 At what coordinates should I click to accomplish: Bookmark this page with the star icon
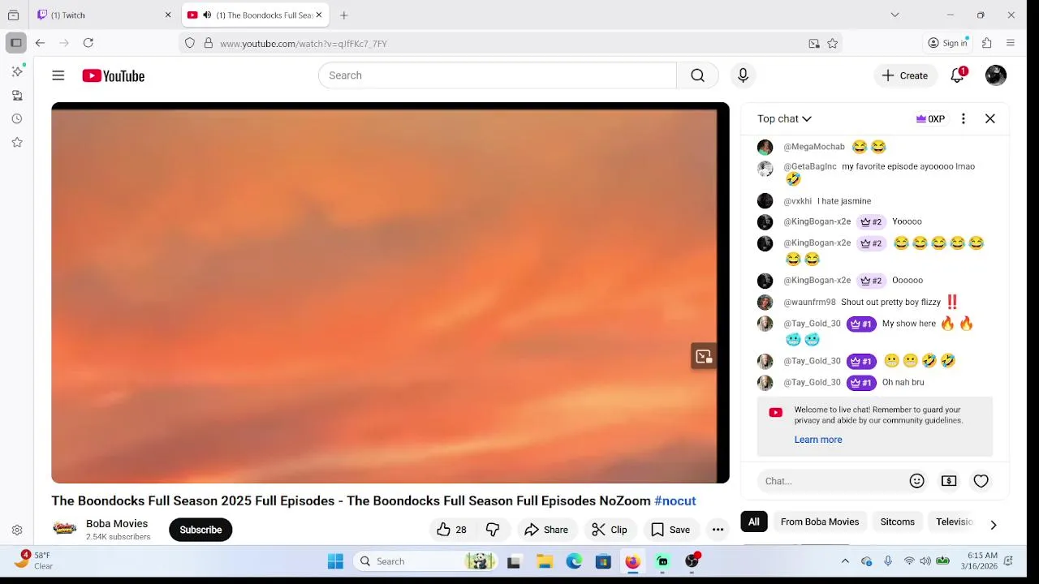[x=833, y=44]
